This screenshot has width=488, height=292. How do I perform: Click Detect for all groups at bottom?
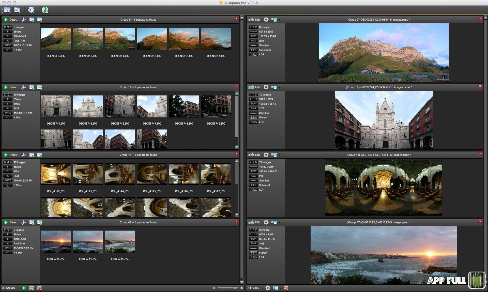24,288
